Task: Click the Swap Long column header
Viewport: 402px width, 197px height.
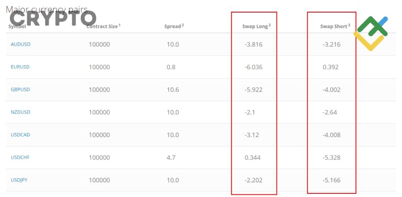Action: click(x=256, y=26)
